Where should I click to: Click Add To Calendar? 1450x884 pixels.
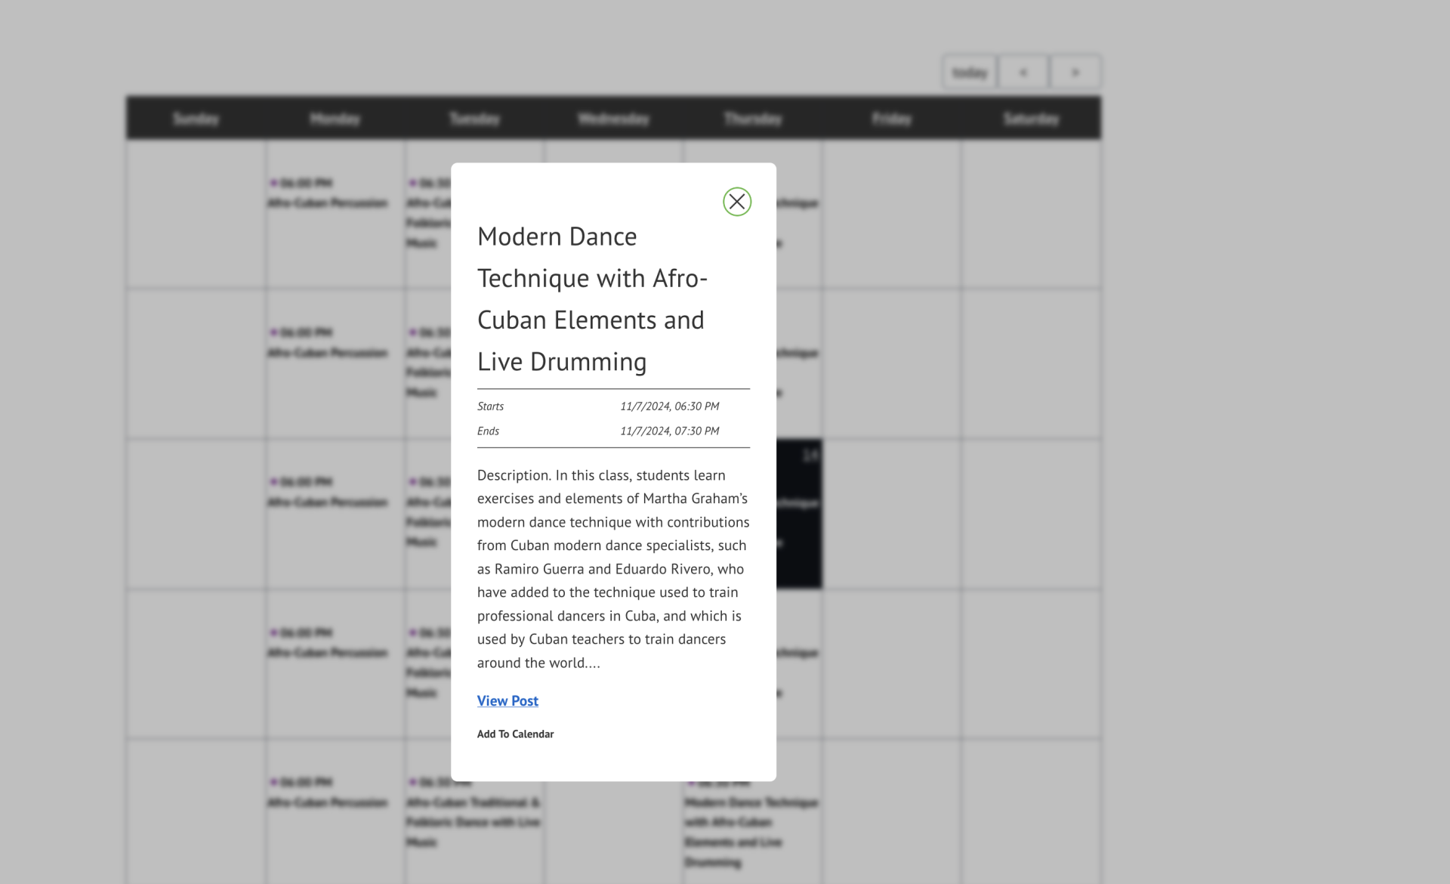click(514, 734)
